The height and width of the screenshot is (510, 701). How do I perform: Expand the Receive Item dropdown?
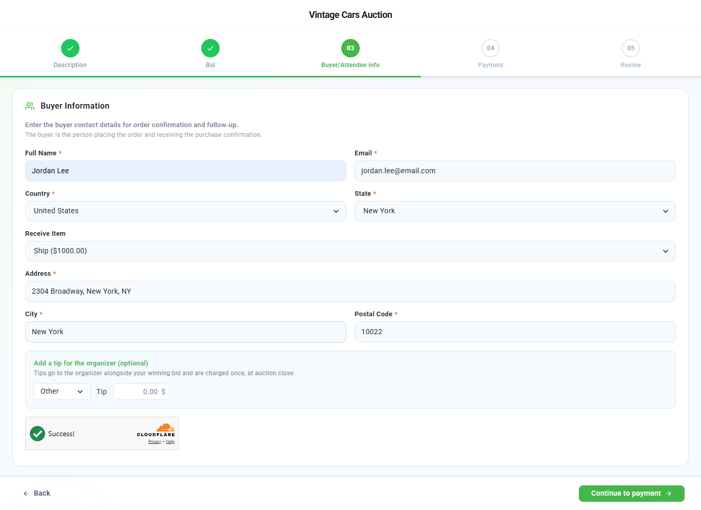[x=350, y=251]
